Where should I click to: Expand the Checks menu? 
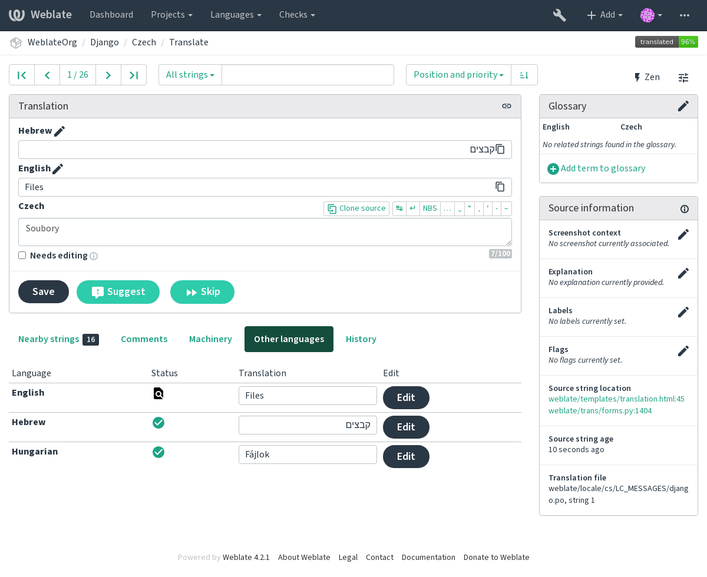pos(297,15)
